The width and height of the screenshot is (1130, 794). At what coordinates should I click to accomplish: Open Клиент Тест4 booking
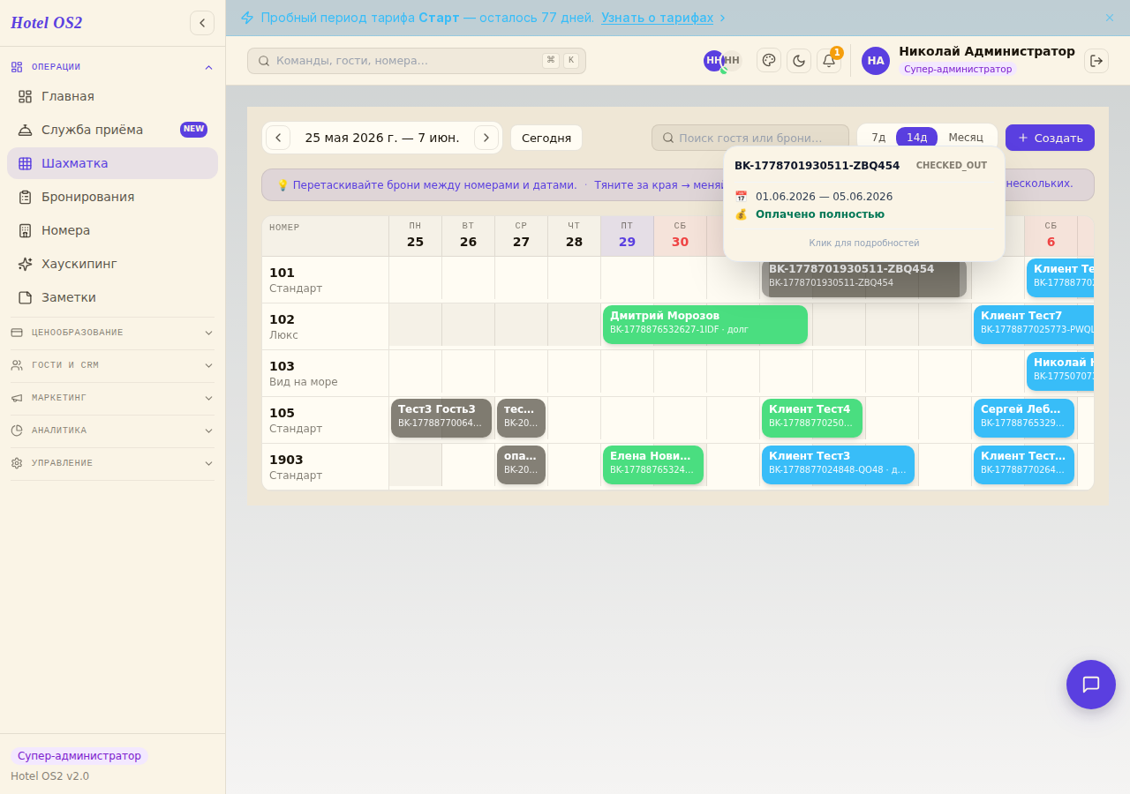(812, 418)
